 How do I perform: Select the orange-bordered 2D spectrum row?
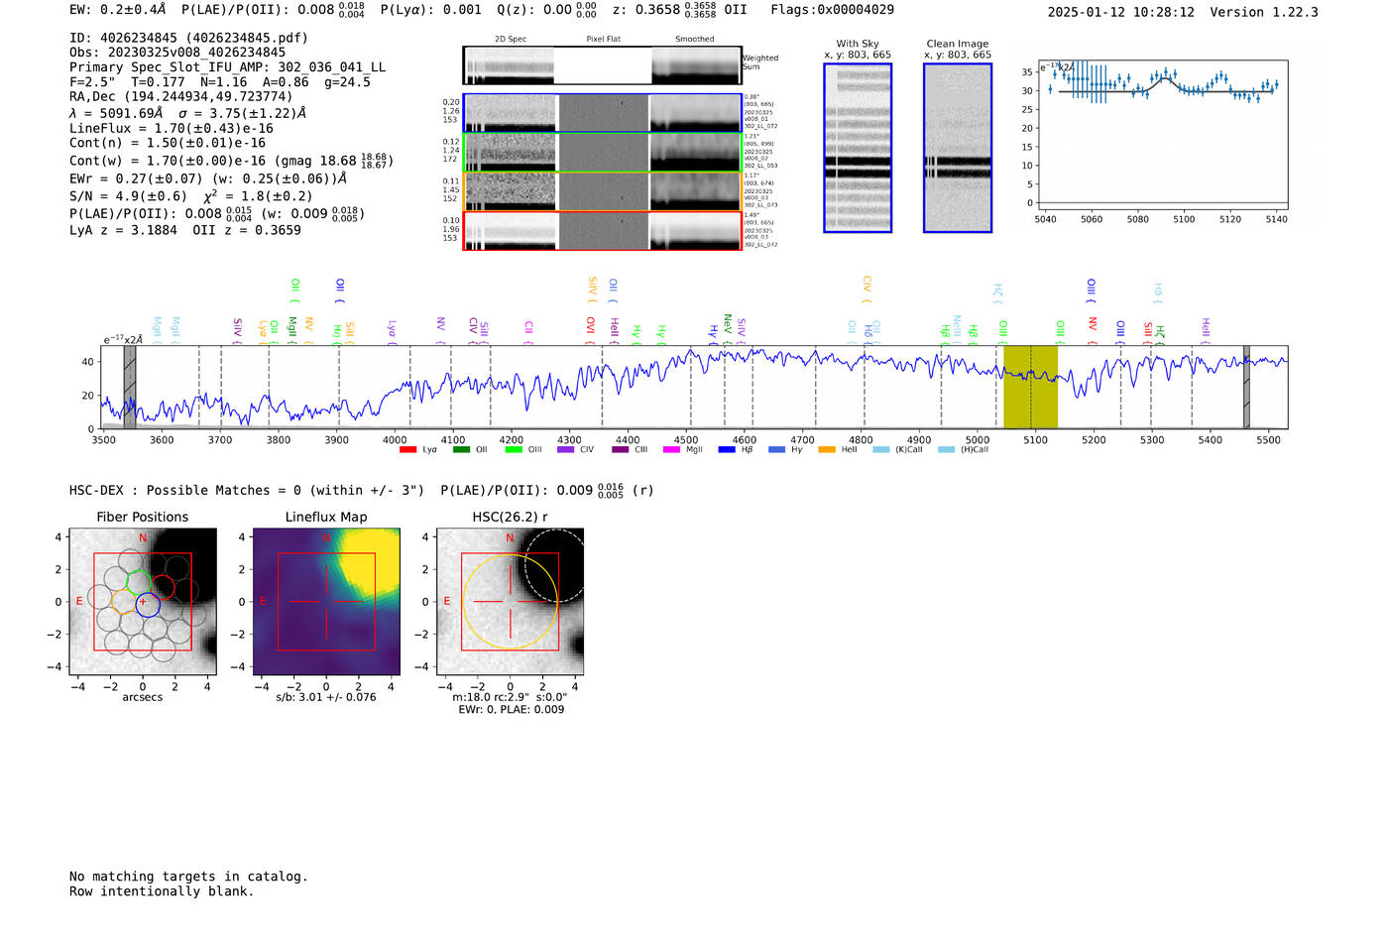tap(602, 191)
